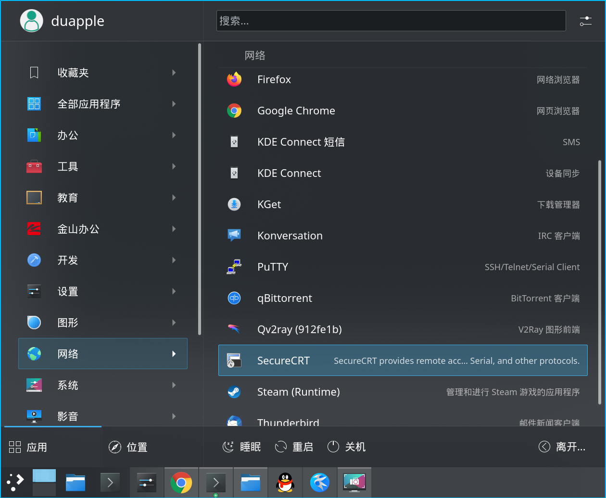606x498 pixels.
Task: Expand the 系统 category arrow
Action: [174, 385]
